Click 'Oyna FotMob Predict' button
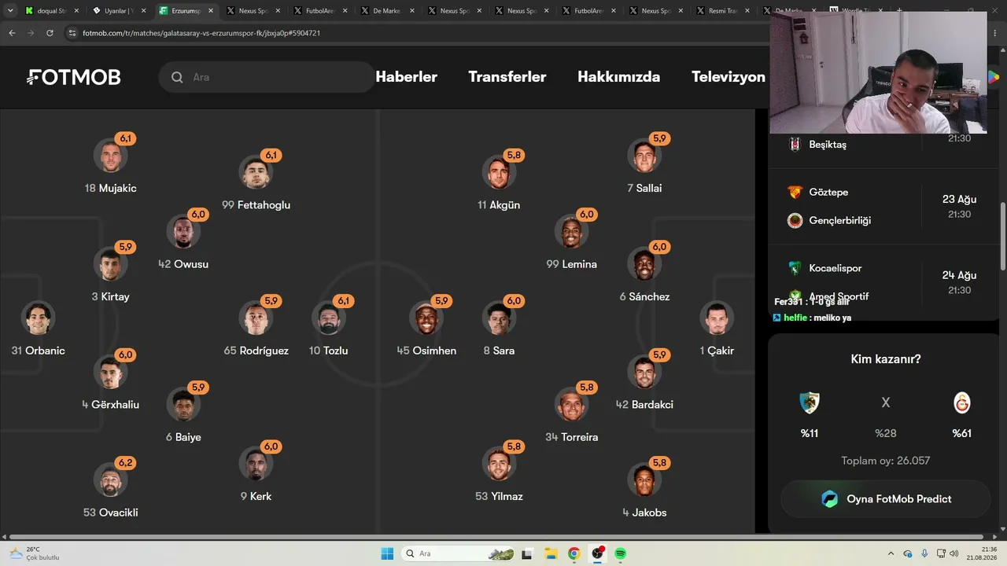Viewport: 1007px width, 566px height. pyautogui.click(x=885, y=499)
